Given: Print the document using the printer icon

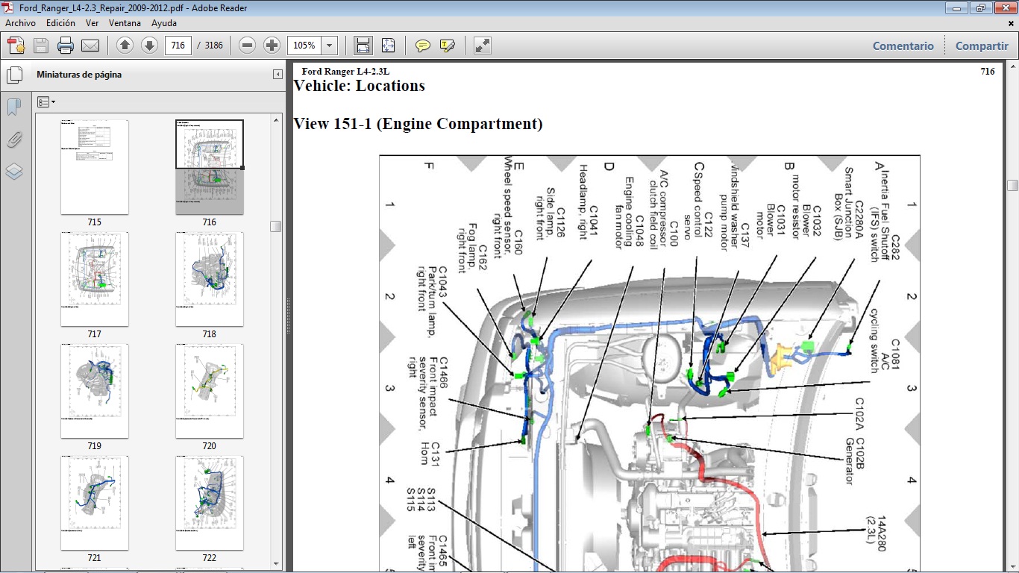Looking at the screenshot, I should point(66,46).
